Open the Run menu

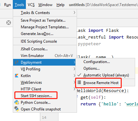click(7, 5)
